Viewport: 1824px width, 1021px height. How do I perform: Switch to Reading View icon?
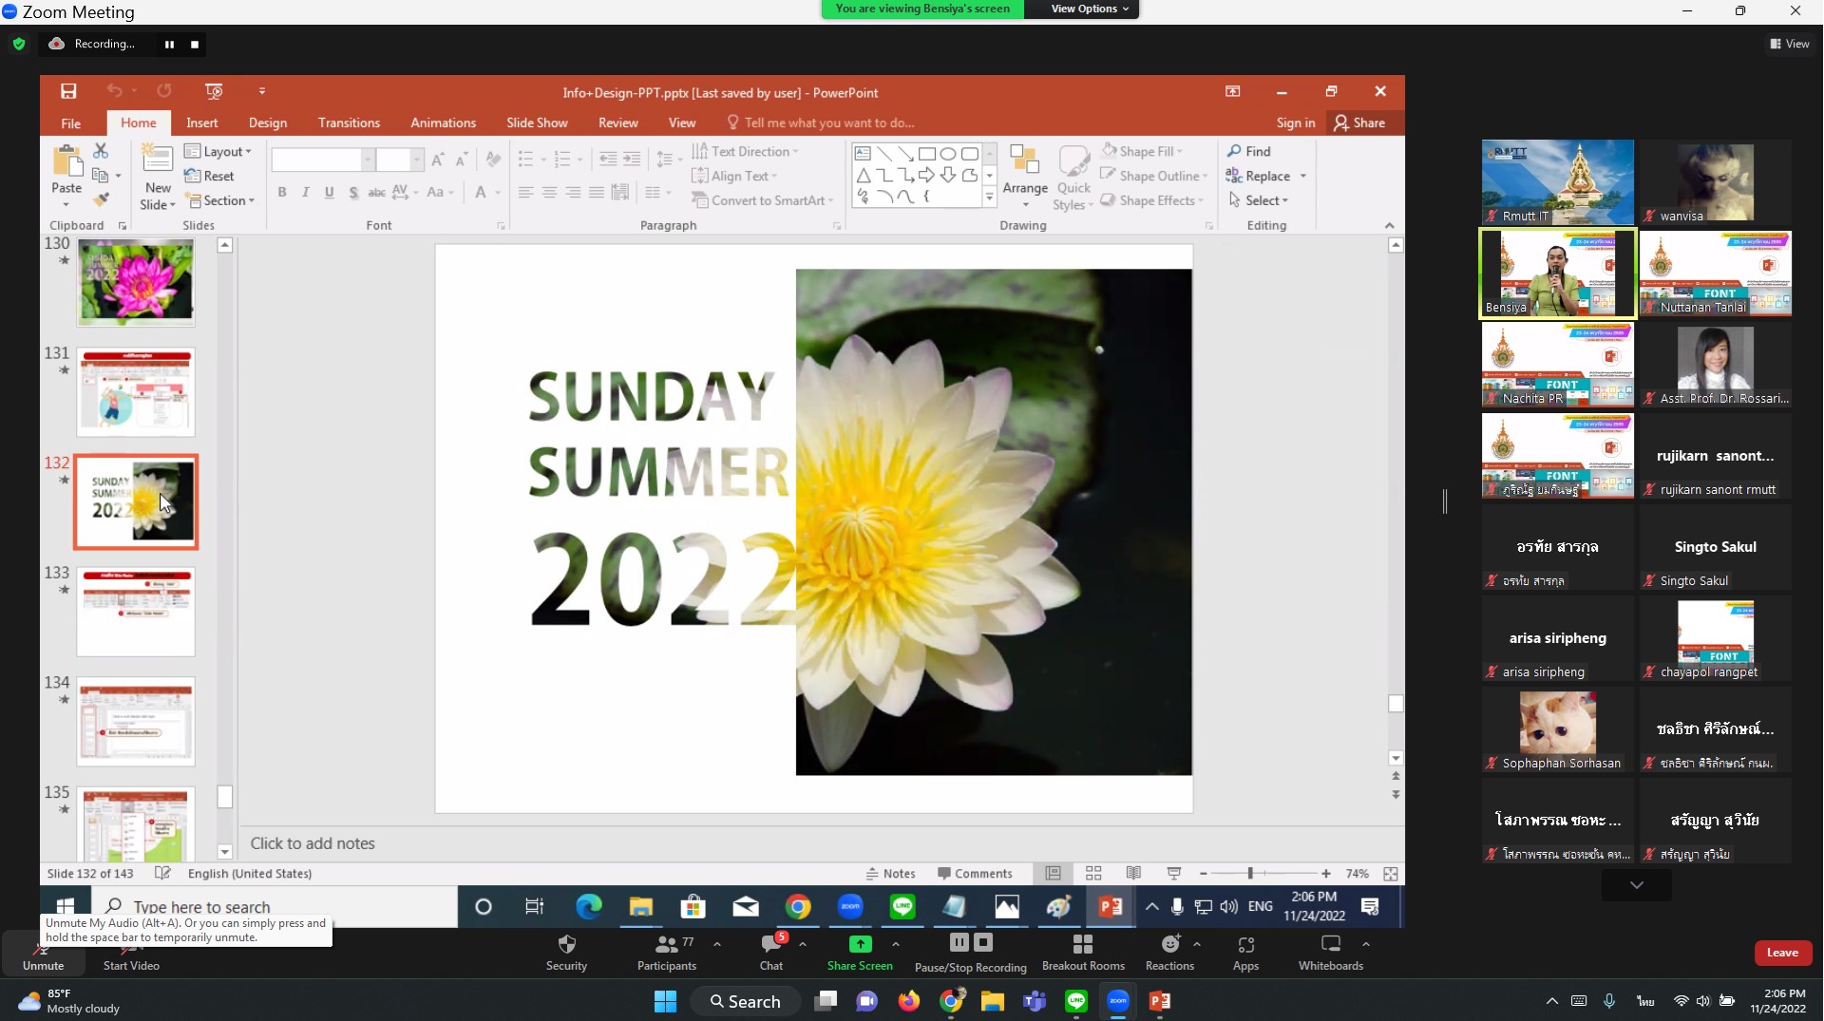pos(1133,874)
